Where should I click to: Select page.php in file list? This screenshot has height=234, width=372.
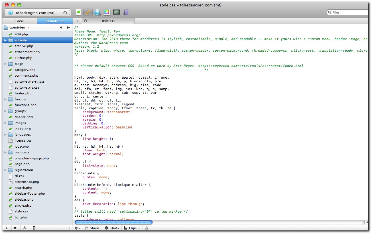[37, 164]
